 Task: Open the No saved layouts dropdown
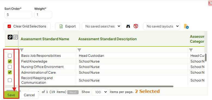[x=161, y=26]
